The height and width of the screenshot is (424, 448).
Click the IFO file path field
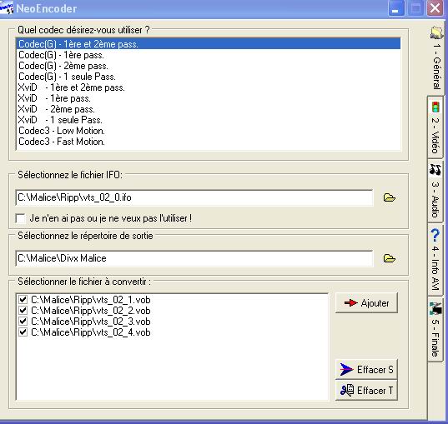click(194, 197)
